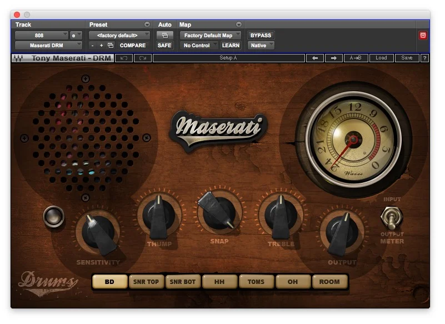This screenshot has width=445, height=324.
Task: Select the SNR TOP drum type
Action: click(x=146, y=282)
